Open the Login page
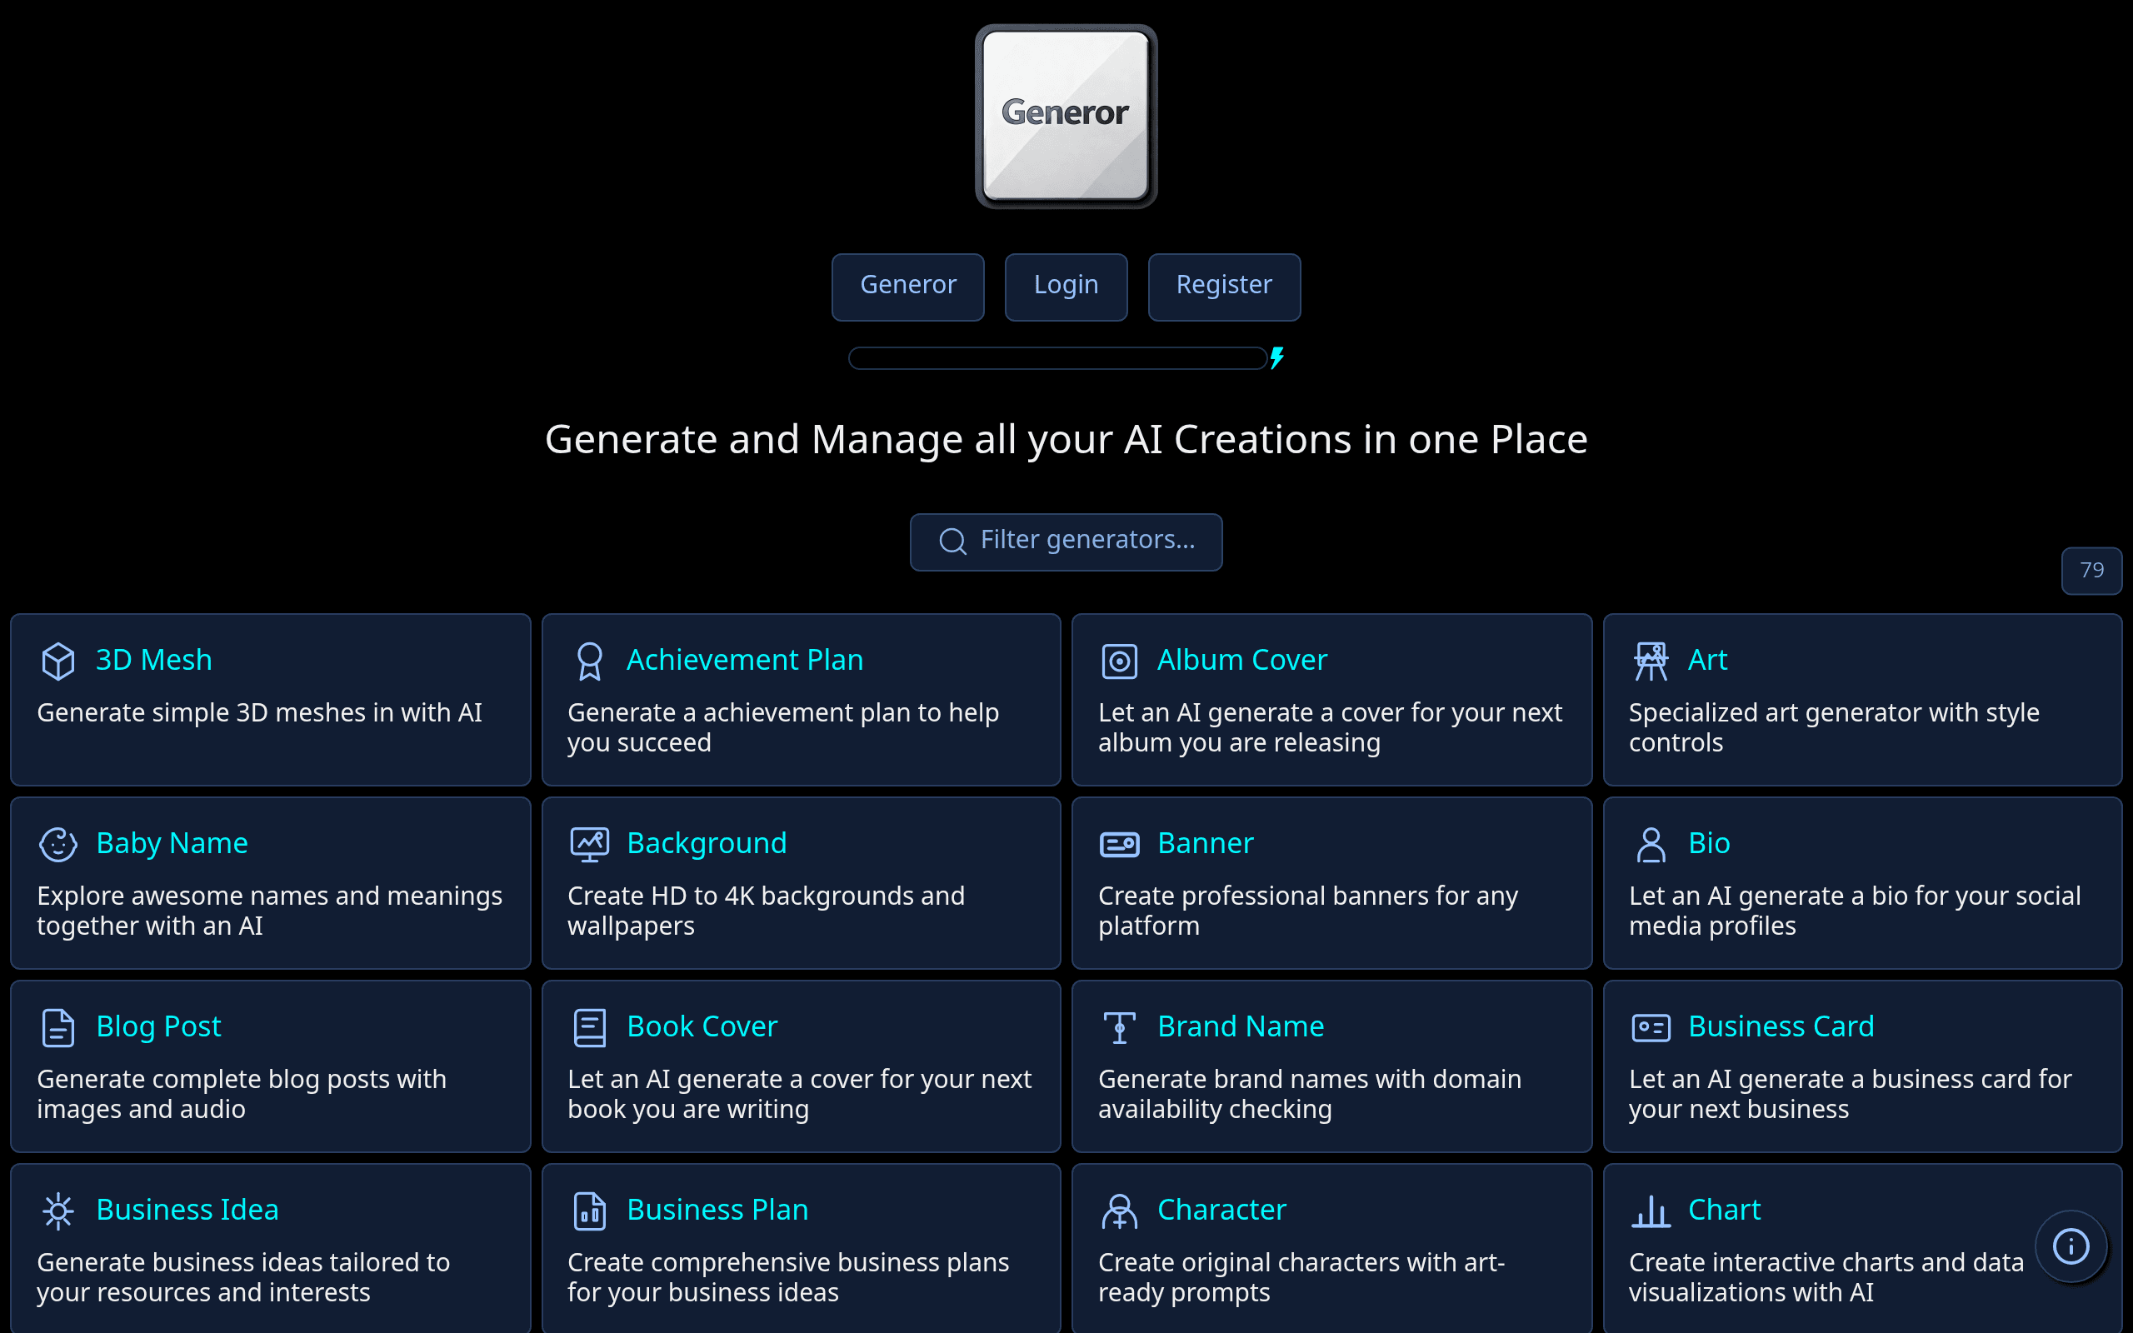 pos(1066,287)
